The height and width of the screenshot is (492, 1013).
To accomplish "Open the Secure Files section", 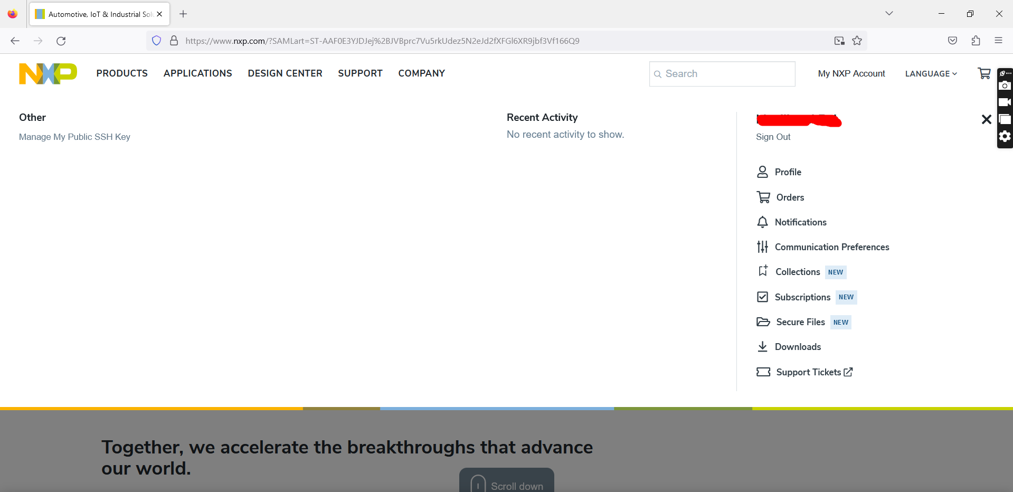I will click(800, 322).
